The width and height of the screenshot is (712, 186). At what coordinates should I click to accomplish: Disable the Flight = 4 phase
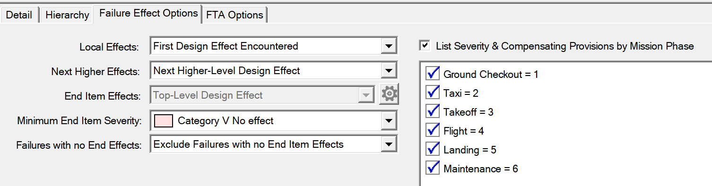coord(433,130)
